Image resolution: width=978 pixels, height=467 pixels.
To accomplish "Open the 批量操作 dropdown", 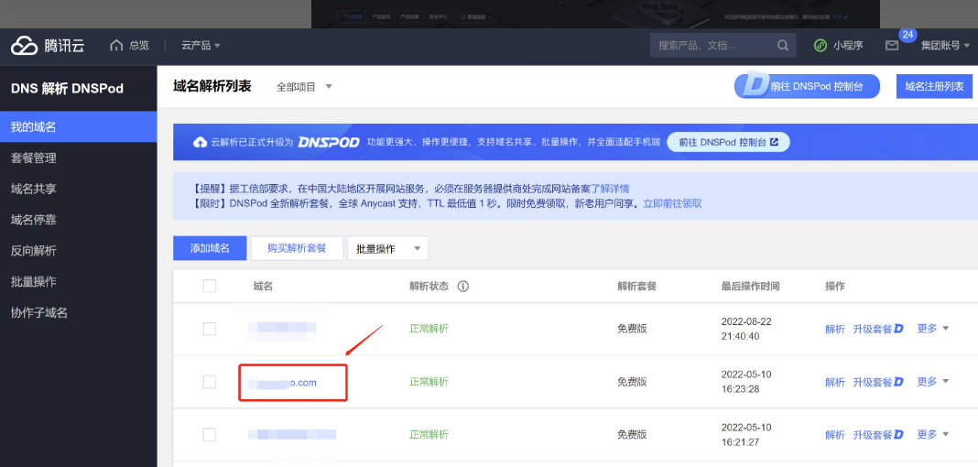I will 387,248.
